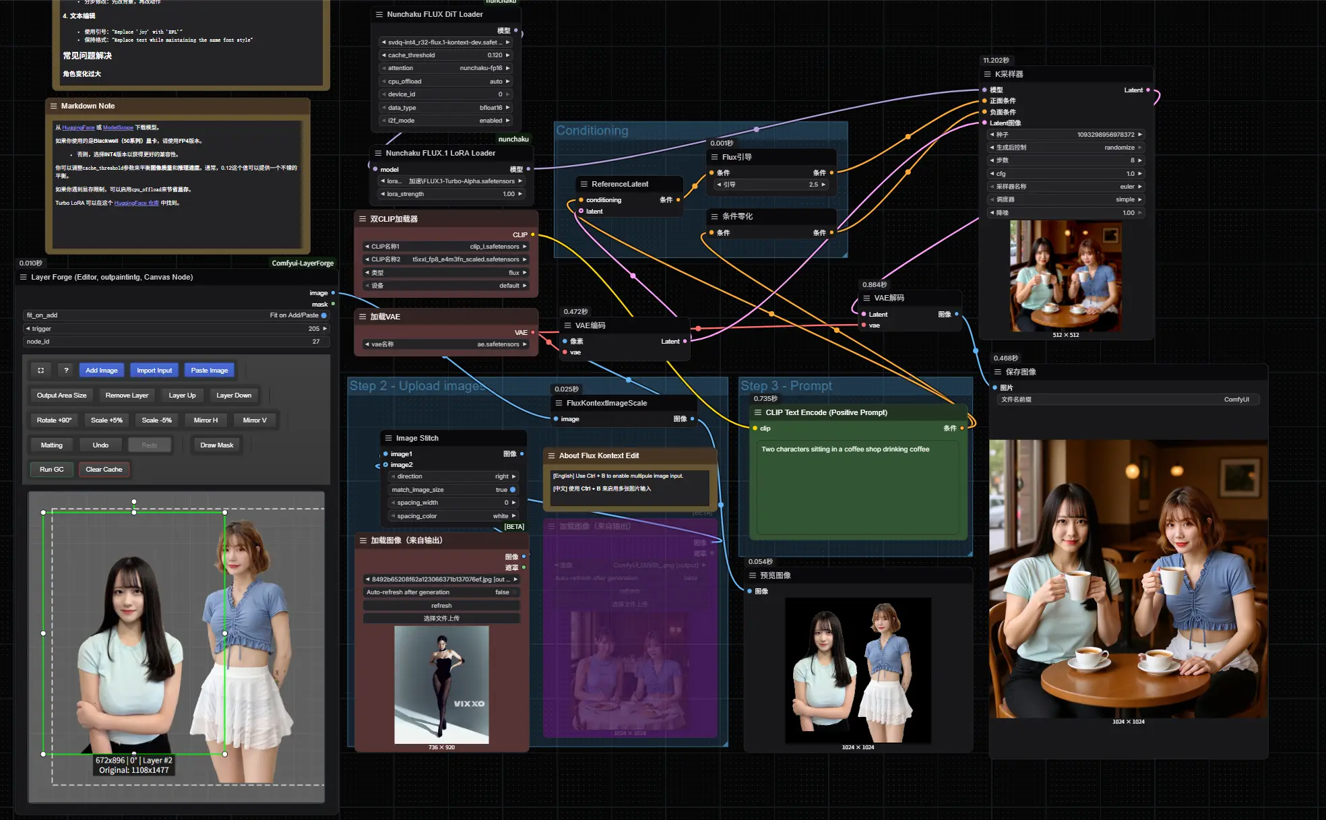
Task: Click the Add Image button
Action: 101,370
